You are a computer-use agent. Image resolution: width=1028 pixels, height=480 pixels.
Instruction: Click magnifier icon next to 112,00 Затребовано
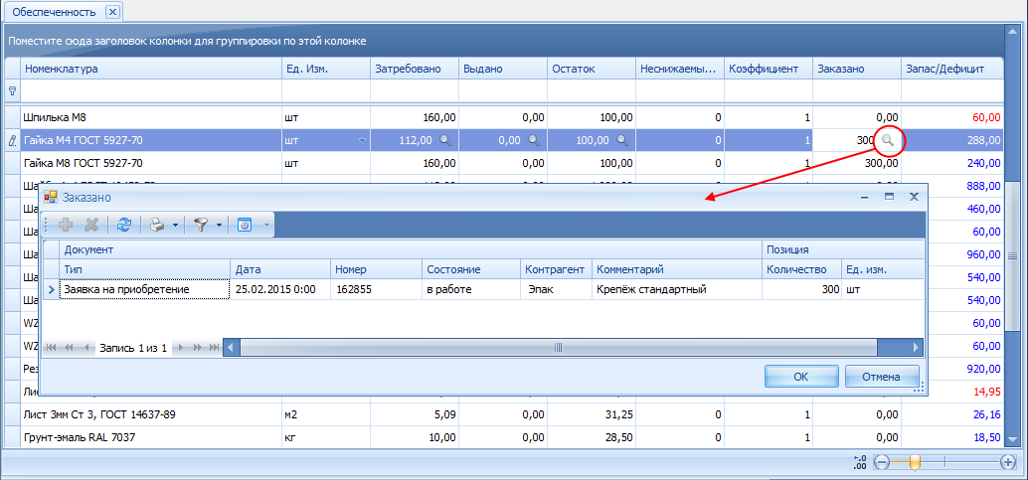445,140
